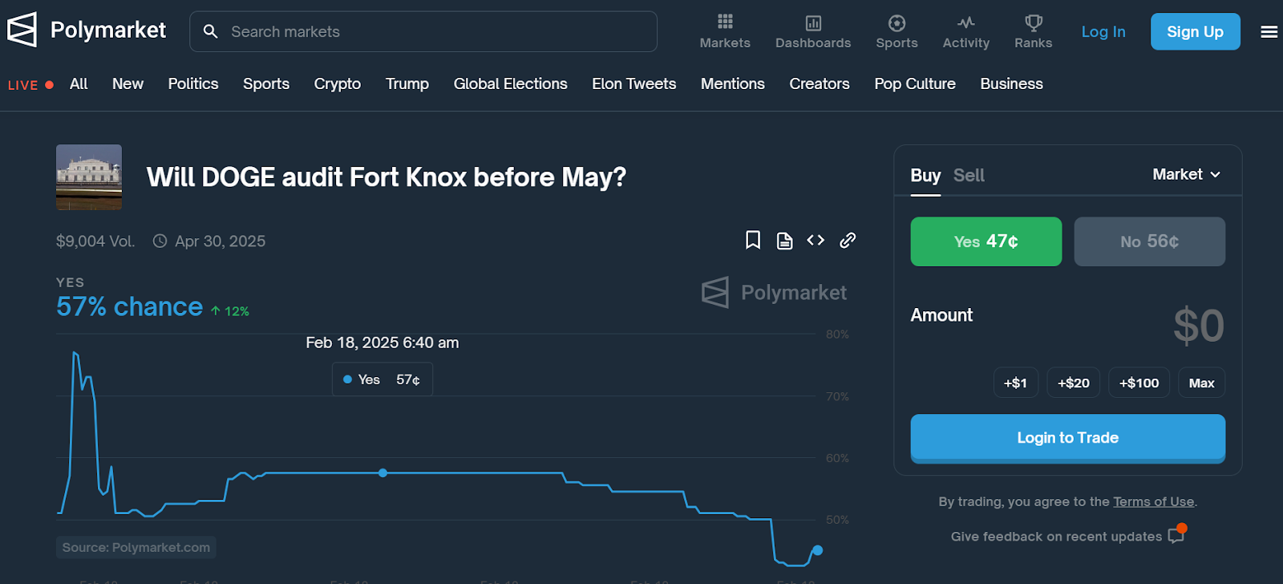
Task: Click the $0 amount field
Action: click(1199, 326)
